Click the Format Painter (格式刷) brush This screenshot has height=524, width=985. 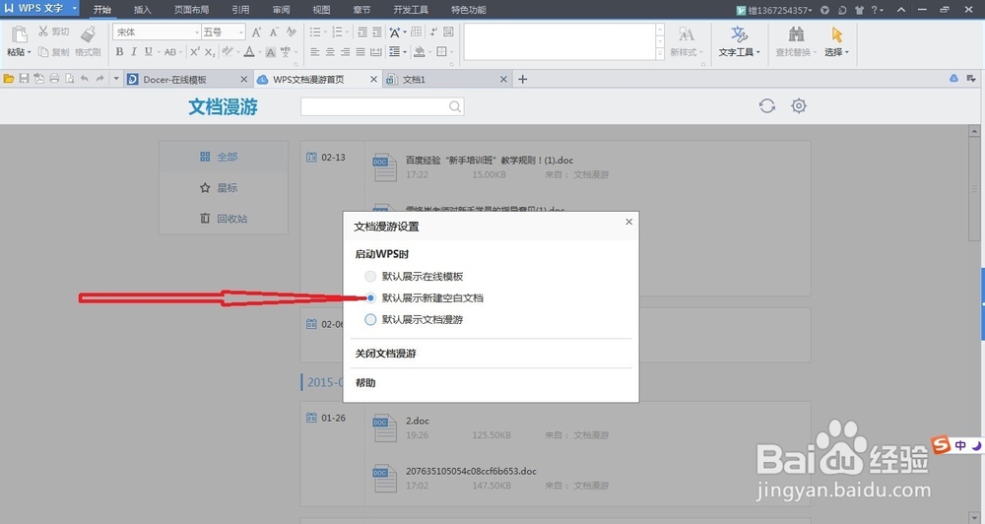pos(88,33)
